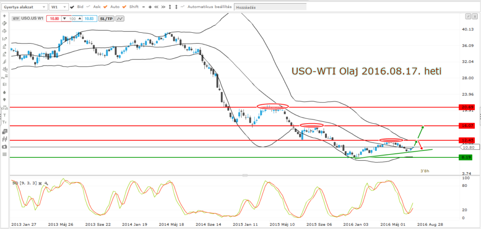Click the 16.07 red price level label
The width and height of the screenshot is (481, 229).
[x=466, y=126]
